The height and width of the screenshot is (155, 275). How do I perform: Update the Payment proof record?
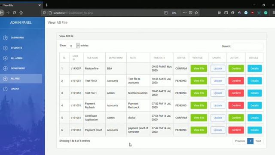click(x=218, y=130)
